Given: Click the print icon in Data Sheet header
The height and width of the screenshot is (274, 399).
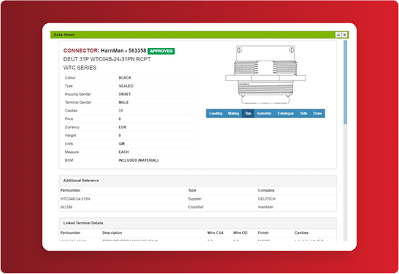Looking at the screenshot, I should [338, 35].
